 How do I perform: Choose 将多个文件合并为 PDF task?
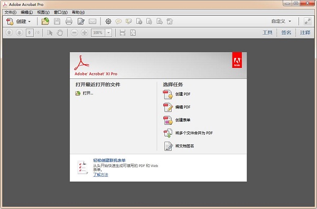188,133
